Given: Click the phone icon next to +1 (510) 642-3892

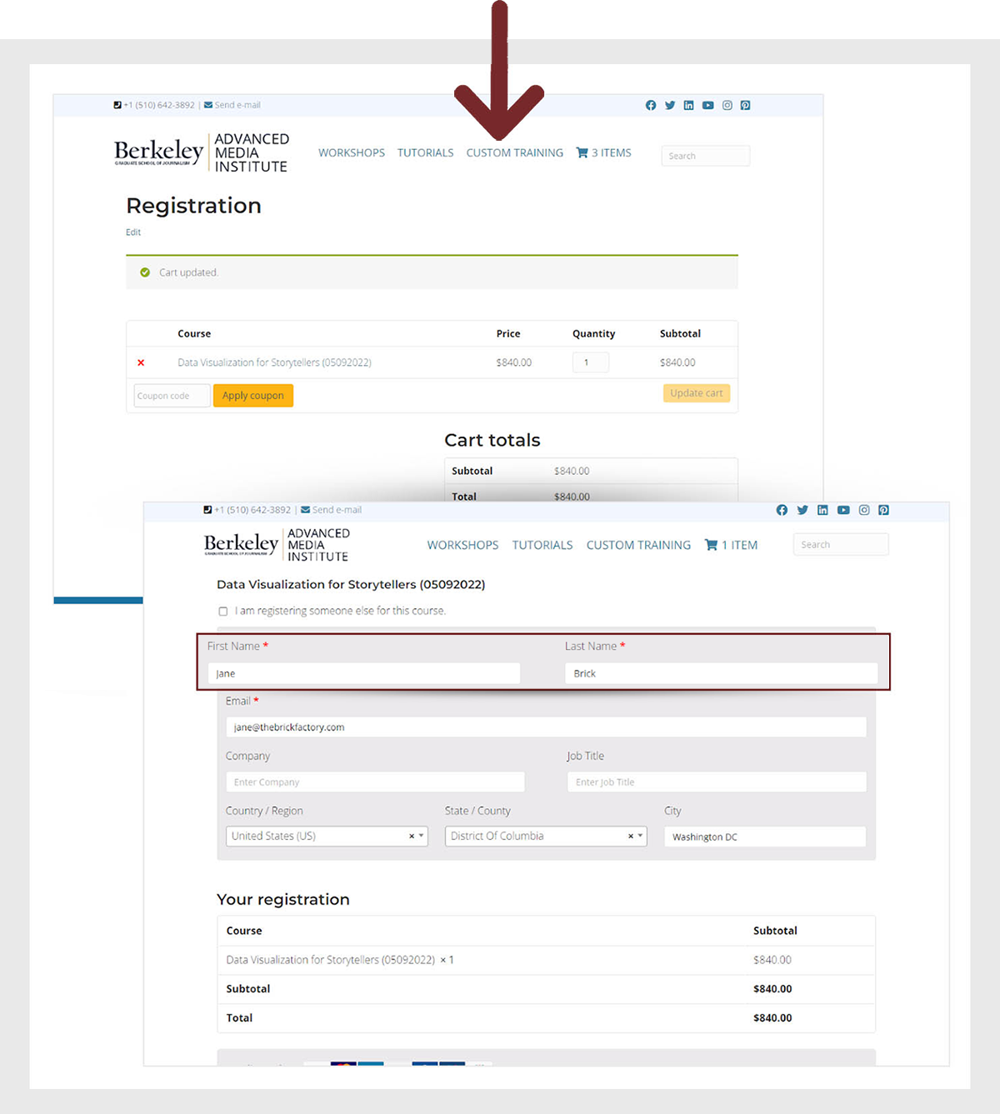Looking at the screenshot, I should coord(117,104).
